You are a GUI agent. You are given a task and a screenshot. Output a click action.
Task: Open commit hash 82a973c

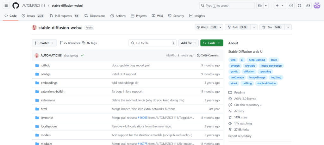pyautogui.click(x=171, y=56)
